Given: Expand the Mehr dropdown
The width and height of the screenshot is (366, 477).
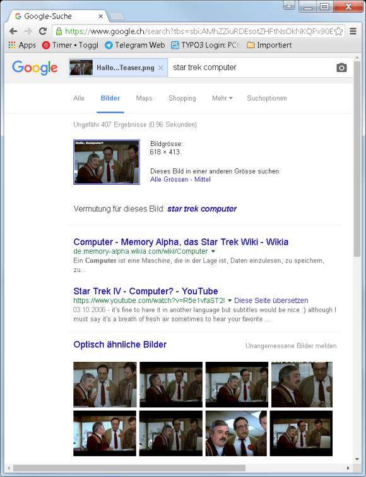Looking at the screenshot, I should click(x=222, y=98).
